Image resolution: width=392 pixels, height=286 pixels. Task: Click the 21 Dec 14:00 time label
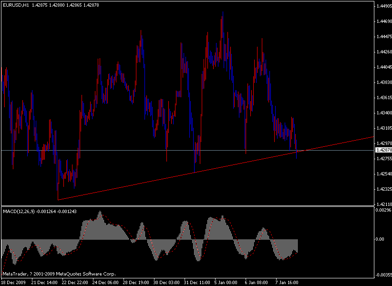click(45, 283)
